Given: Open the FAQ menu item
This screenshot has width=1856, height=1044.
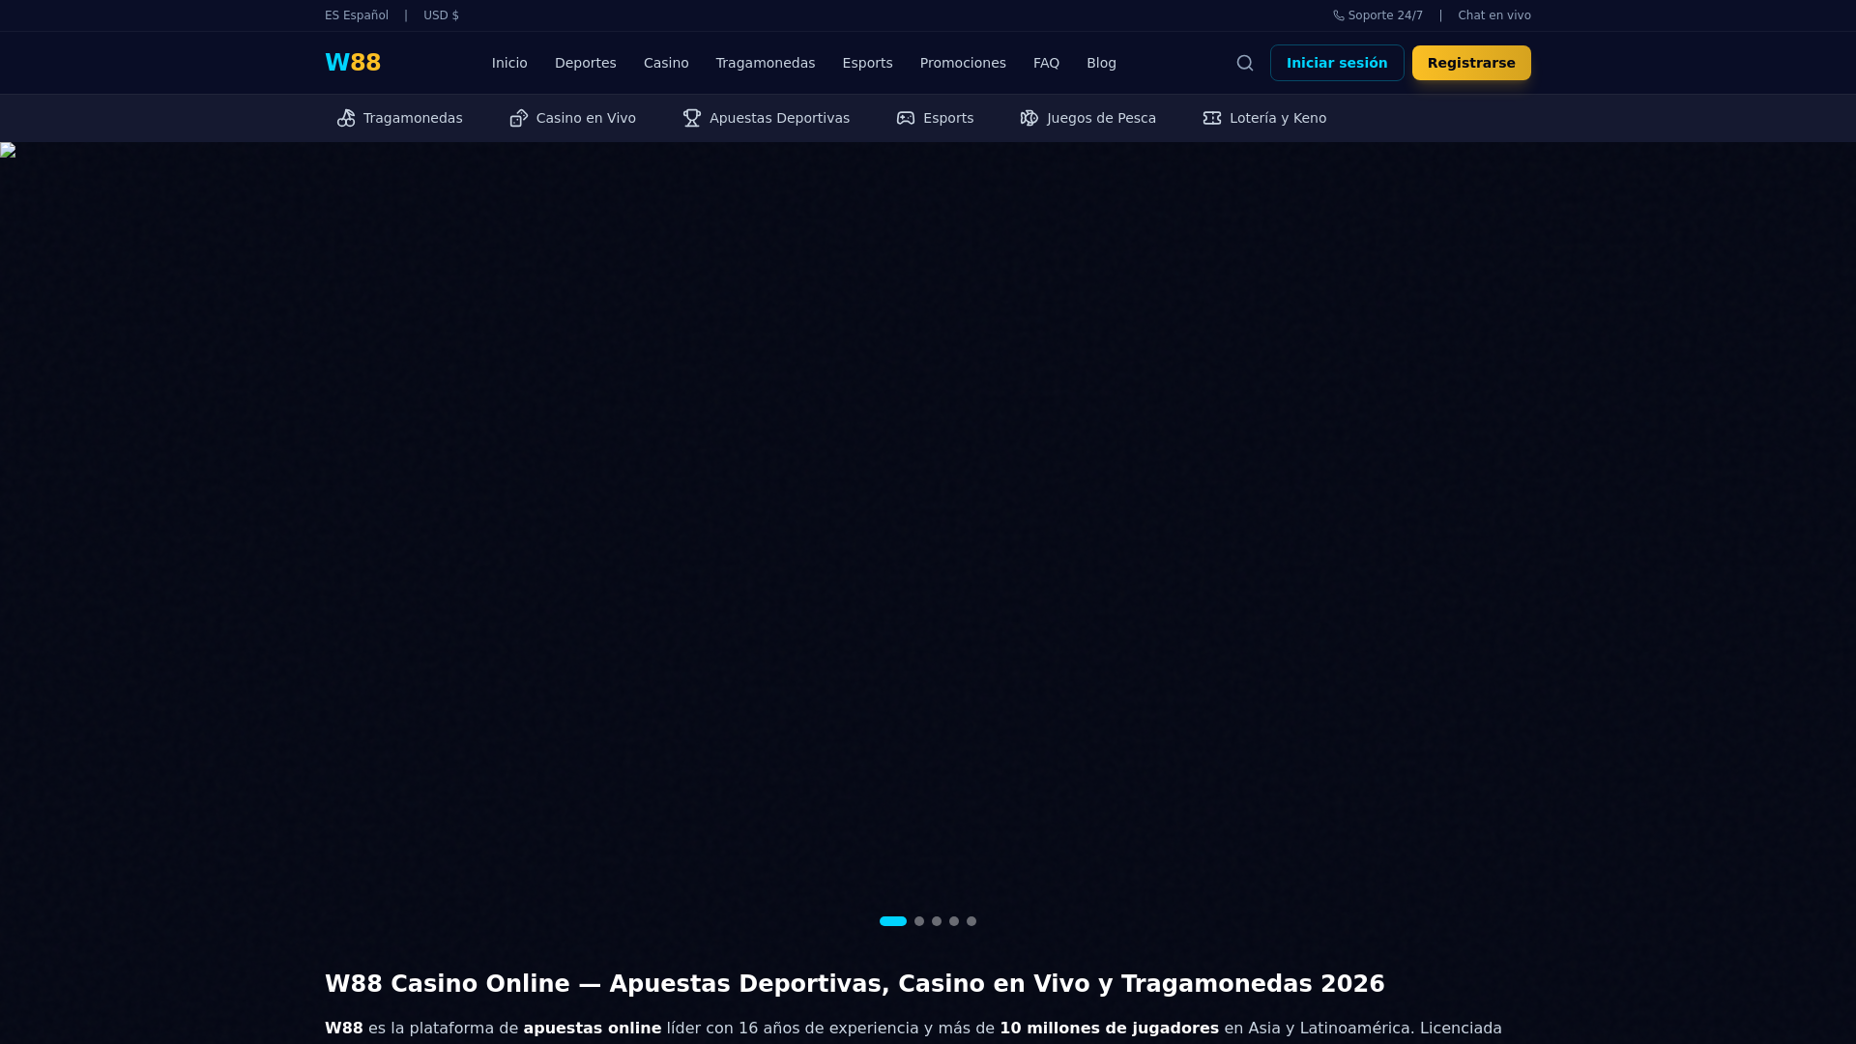Looking at the screenshot, I should pos(1046,63).
